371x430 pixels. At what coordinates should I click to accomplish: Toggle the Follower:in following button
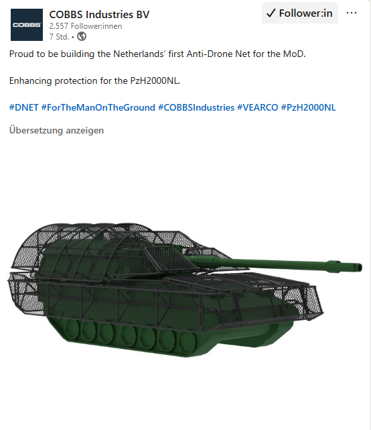pyautogui.click(x=300, y=13)
